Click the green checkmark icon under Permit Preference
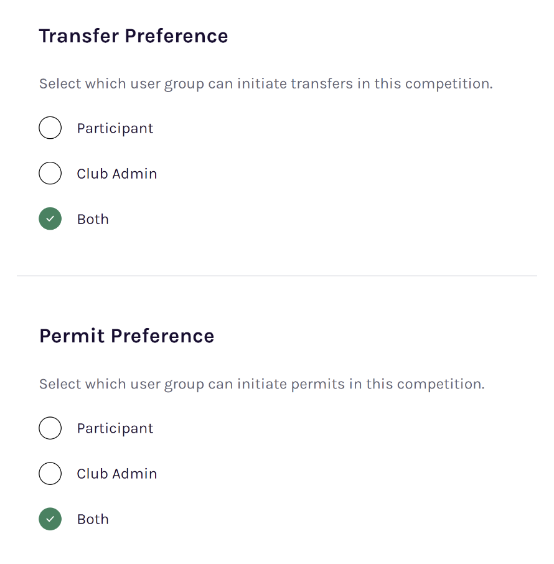The height and width of the screenshot is (564, 554). [50, 519]
